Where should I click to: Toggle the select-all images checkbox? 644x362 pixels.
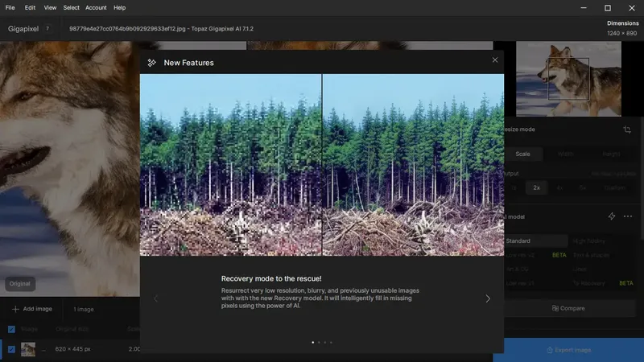click(x=11, y=329)
